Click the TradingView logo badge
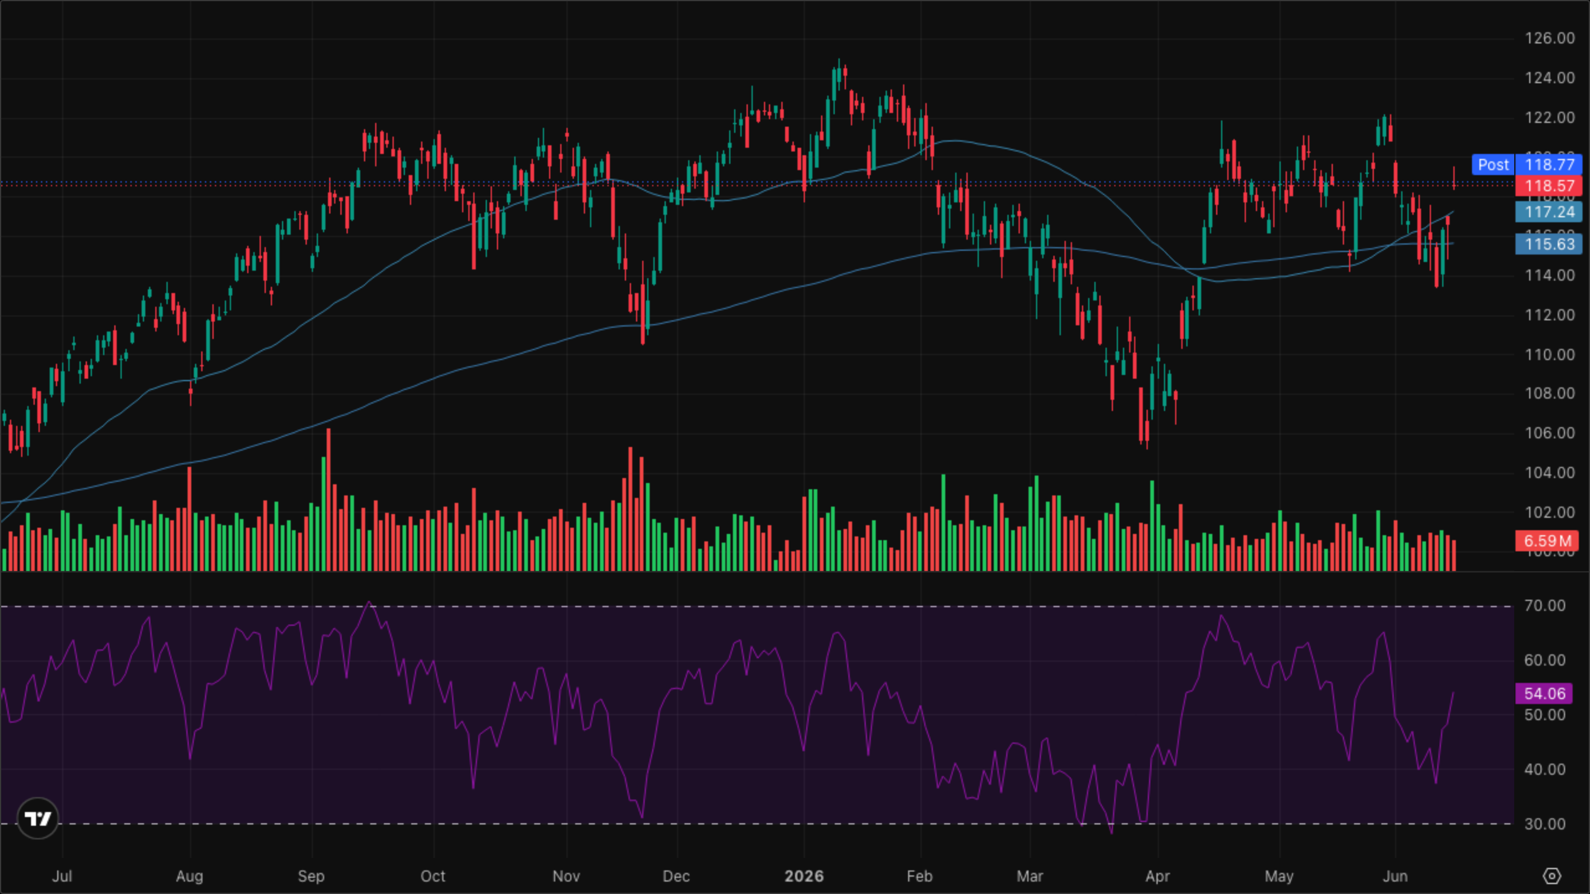The width and height of the screenshot is (1590, 894). click(x=38, y=818)
